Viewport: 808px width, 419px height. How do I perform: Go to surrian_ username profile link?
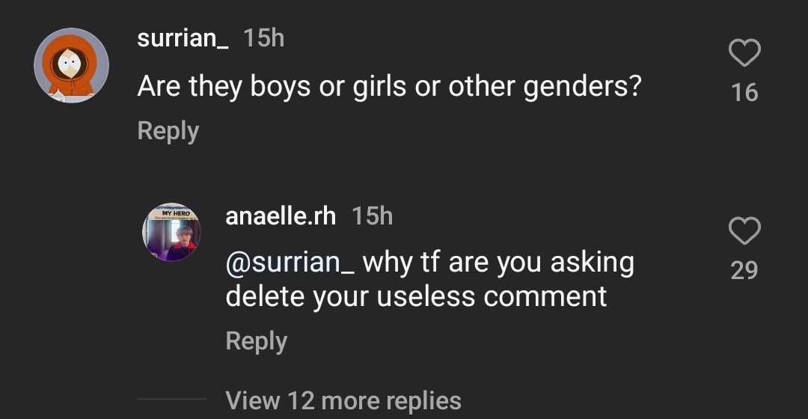pos(183,38)
